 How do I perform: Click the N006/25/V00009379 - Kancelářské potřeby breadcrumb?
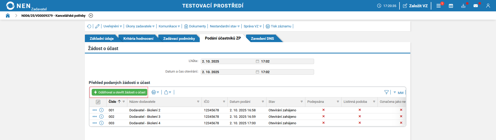pyautogui.click(x=53, y=15)
